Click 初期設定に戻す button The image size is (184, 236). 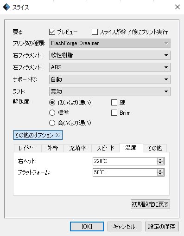150,204
